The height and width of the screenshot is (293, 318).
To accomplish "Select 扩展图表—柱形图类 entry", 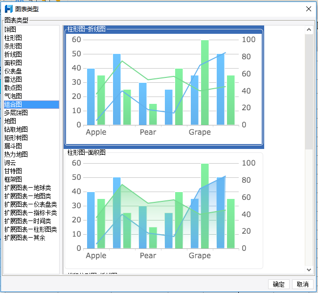I will (31, 229).
